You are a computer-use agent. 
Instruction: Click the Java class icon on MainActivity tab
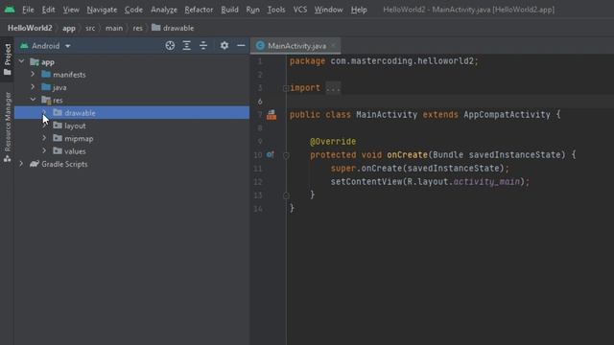coord(260,46)
